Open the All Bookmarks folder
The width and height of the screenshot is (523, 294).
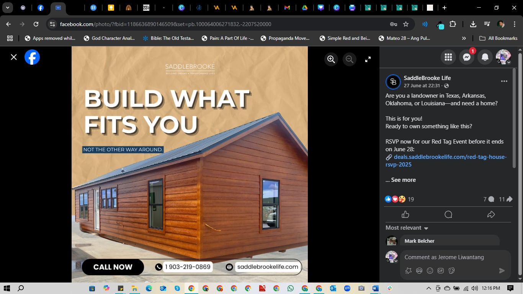pos(498,38)
